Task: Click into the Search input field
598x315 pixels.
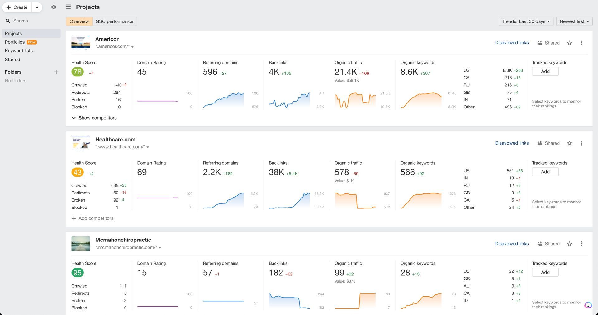Action: [31, 21]
